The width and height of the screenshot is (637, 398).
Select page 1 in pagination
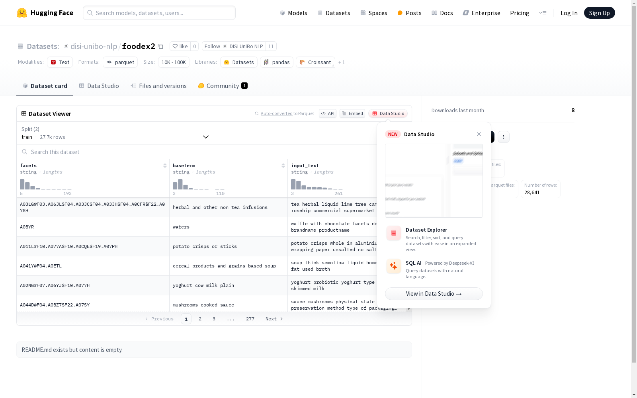click(186, 319)
